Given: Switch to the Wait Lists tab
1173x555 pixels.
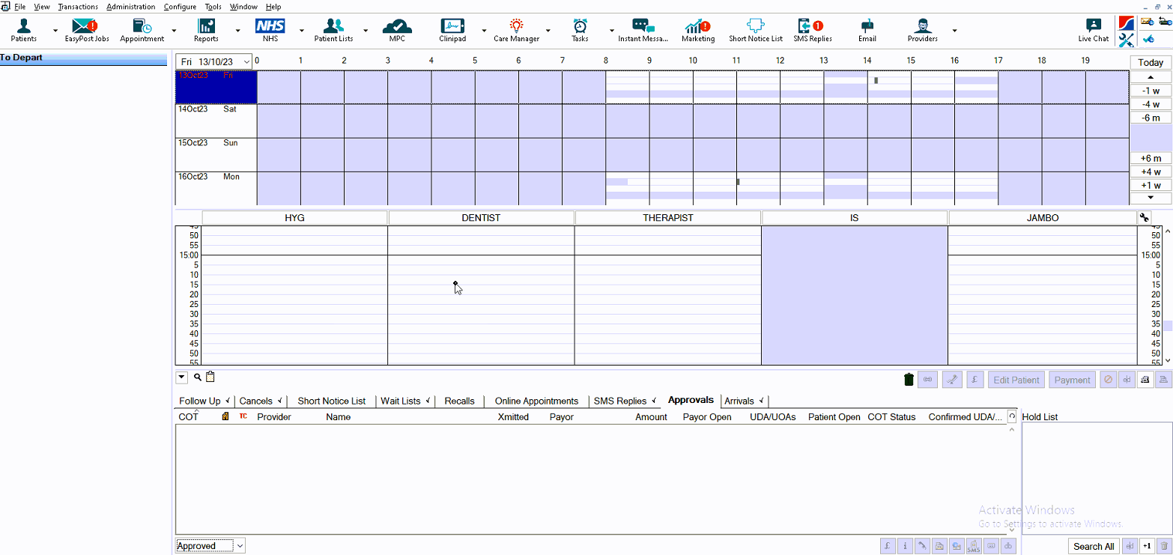Looking at the screenshot, I should pyautogui.click(x=406, y=401).
